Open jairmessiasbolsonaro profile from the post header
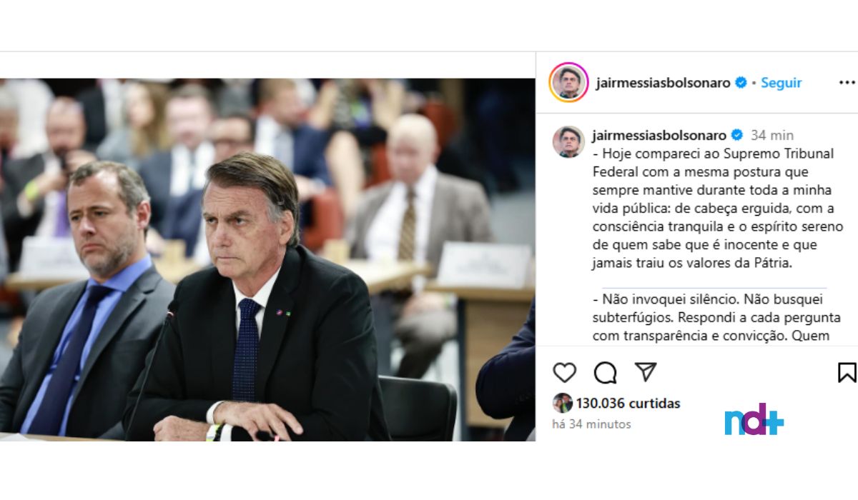Viewport: 858px width, 500px height. point(663,83)
